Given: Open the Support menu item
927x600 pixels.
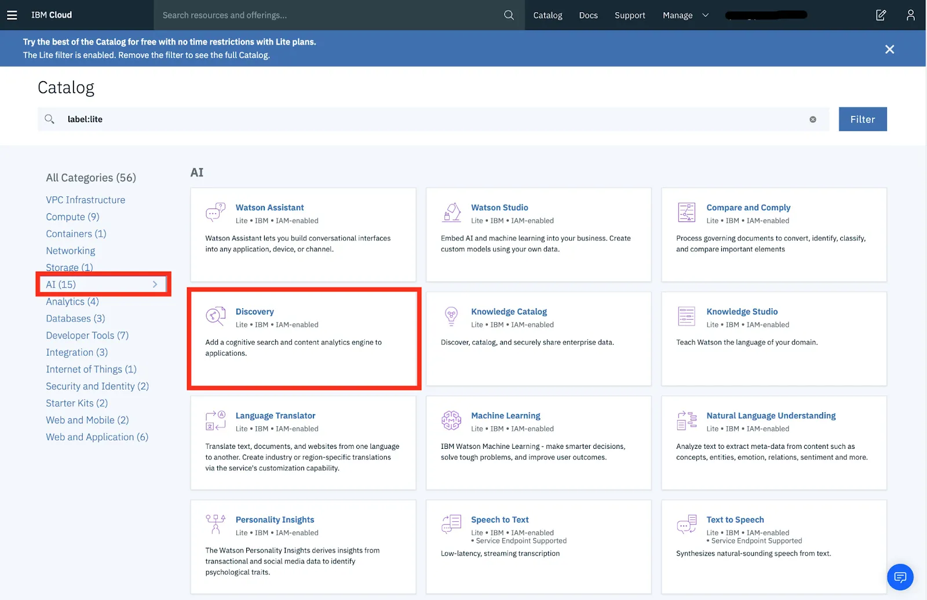Looking at the screenshot, I should coord(630,15).
